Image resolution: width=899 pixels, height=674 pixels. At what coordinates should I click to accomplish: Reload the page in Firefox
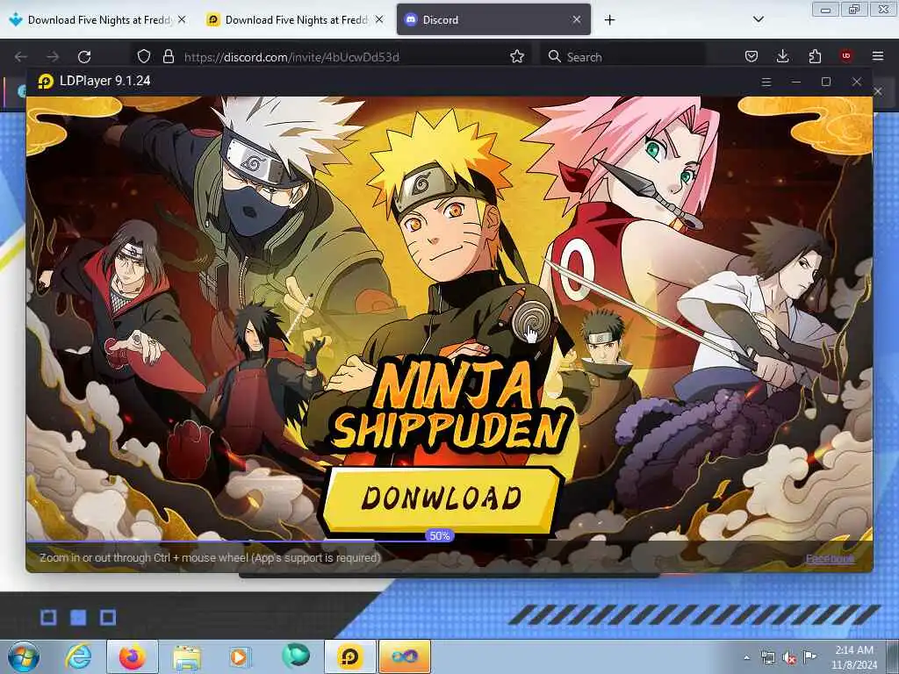point(84,57)
